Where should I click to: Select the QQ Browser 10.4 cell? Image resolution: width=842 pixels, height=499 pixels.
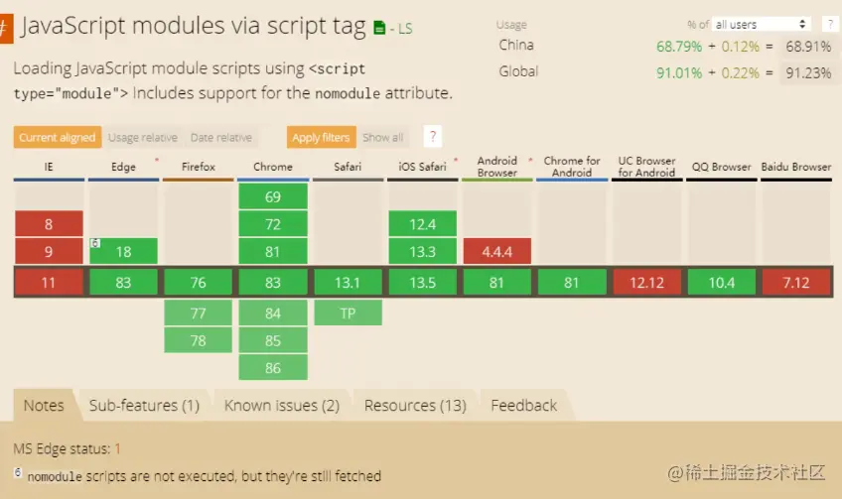click(x=721, y=282)
